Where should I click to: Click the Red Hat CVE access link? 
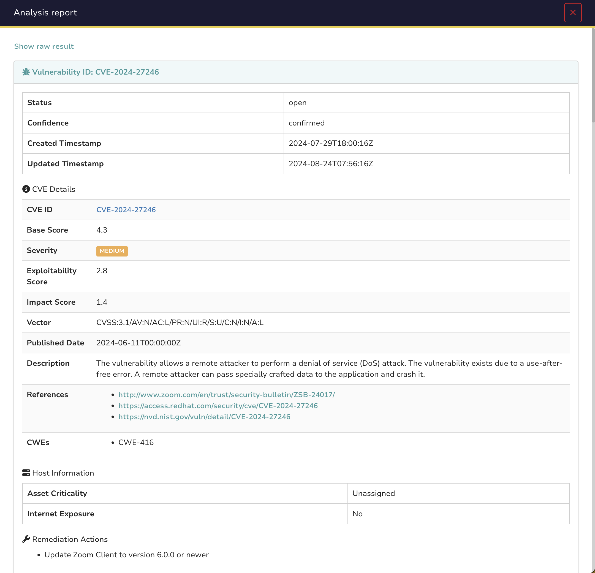tap(218, 405)
